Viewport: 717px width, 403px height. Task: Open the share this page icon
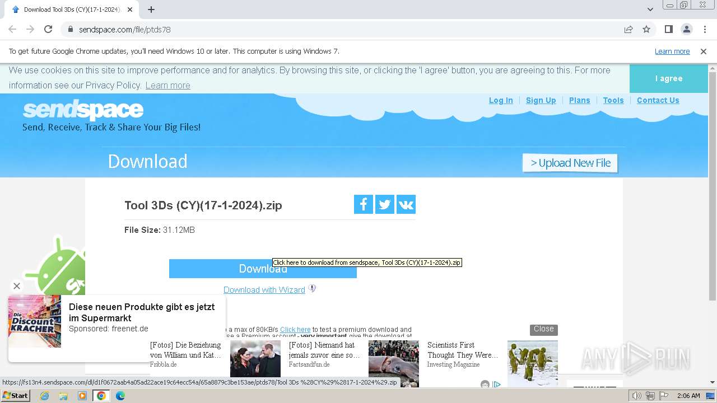coord(628,29)
